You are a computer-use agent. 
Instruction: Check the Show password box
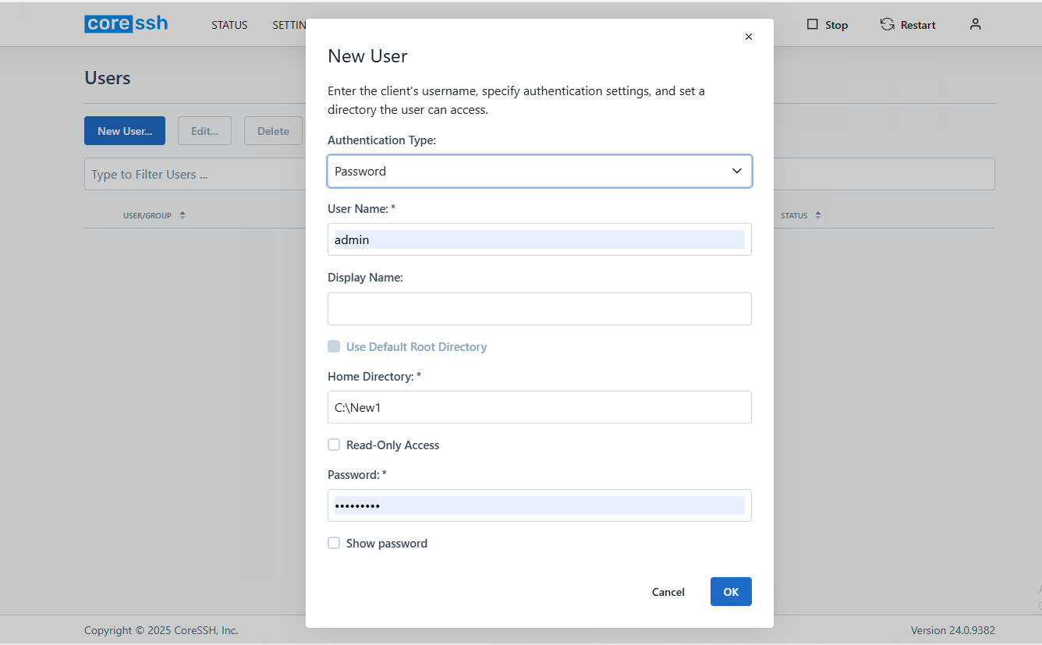334,543
